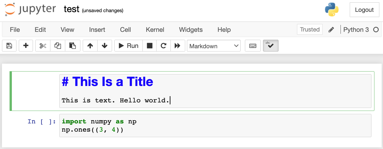Paste cells below icon
The image size is (383, 149).
(73, 46)
